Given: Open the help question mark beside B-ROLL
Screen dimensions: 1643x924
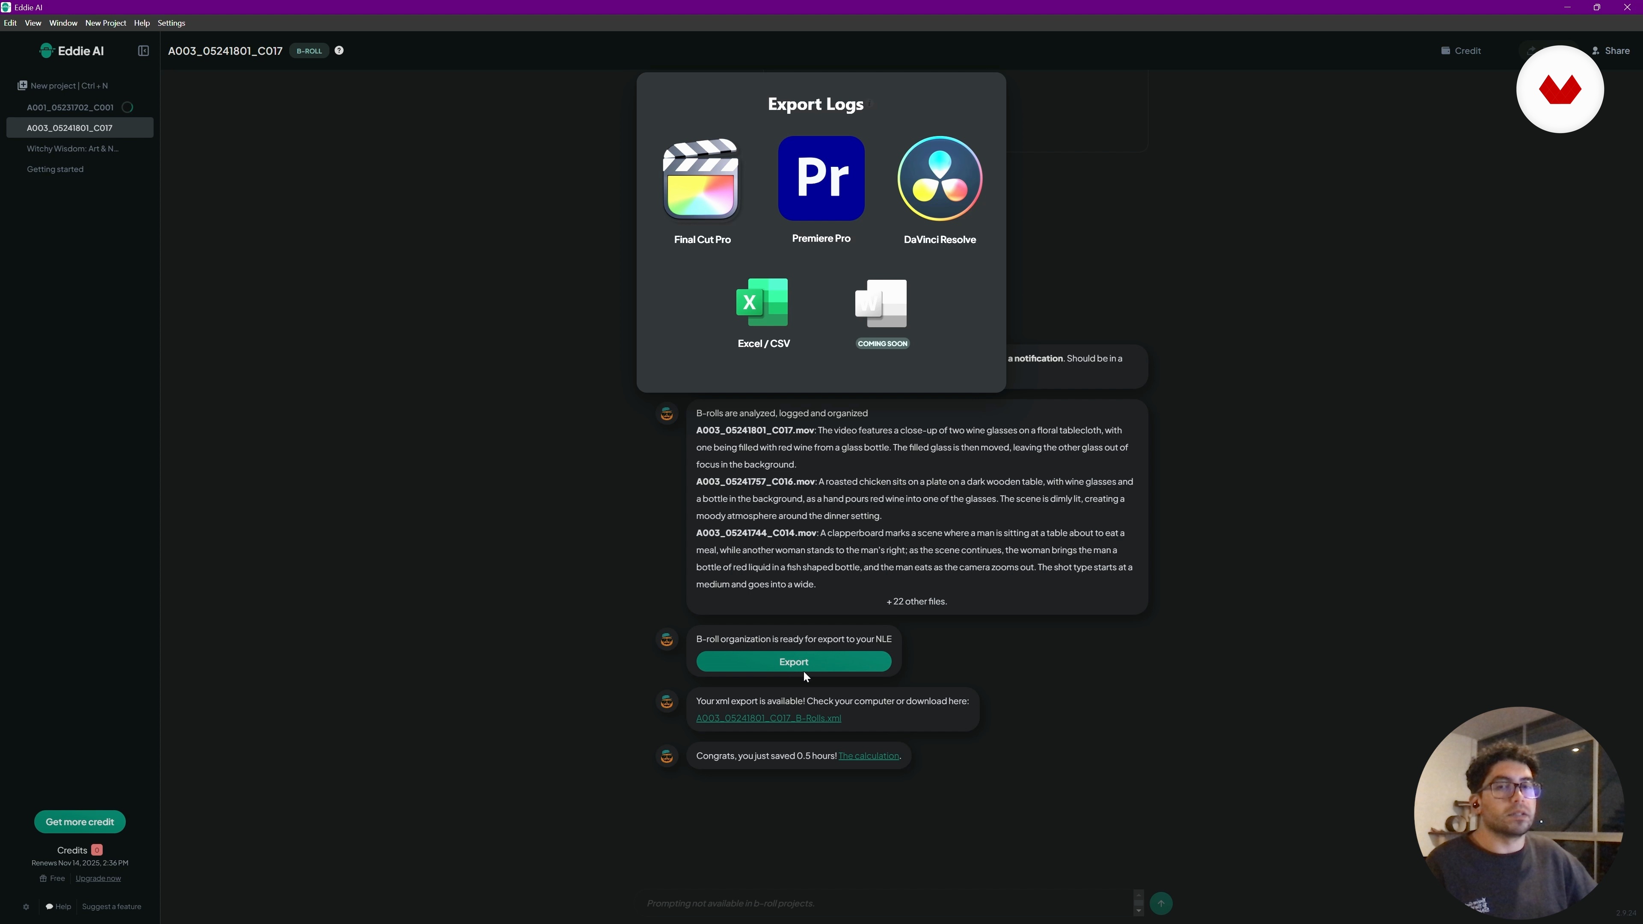Looking at the screenshot, I should [x=339, y=50].
